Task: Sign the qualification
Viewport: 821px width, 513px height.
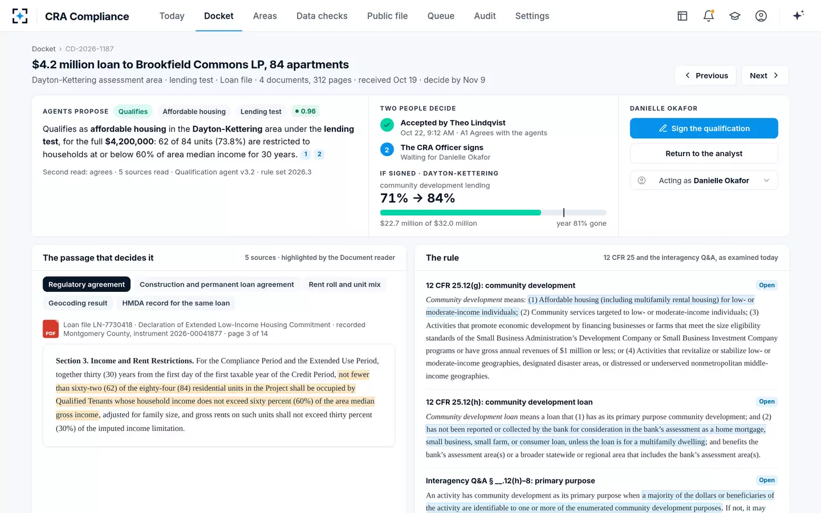Action: pos(704,128)
